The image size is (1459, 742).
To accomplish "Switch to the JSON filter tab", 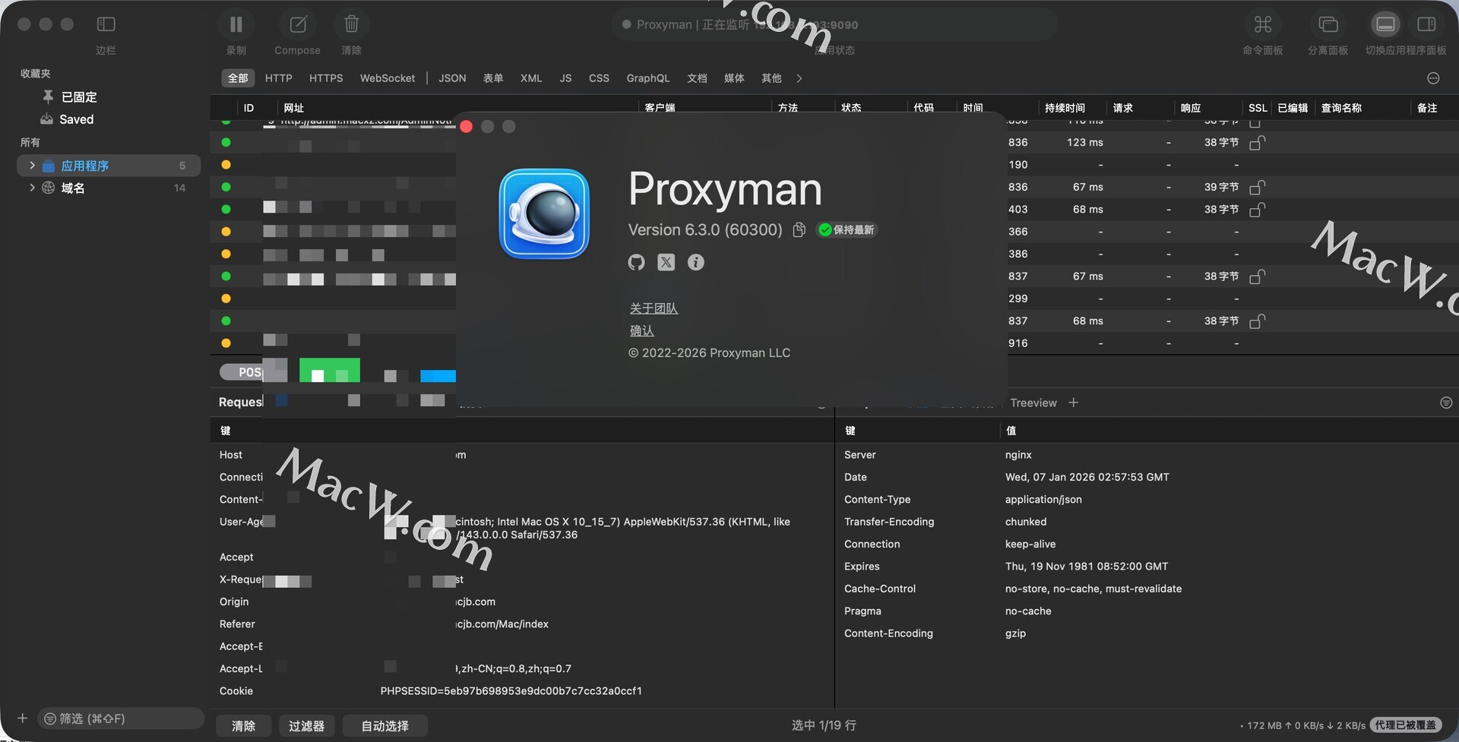I will (x=452, y=78).
